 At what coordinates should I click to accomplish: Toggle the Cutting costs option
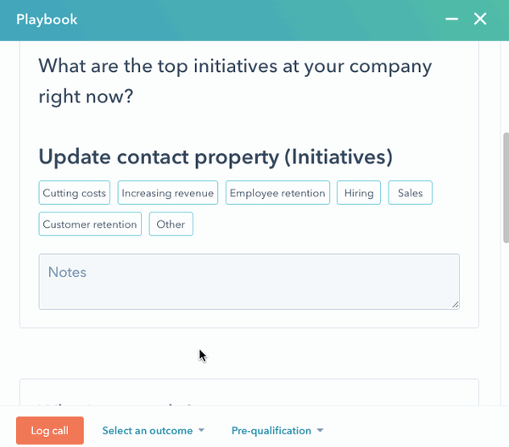(75, 193)
